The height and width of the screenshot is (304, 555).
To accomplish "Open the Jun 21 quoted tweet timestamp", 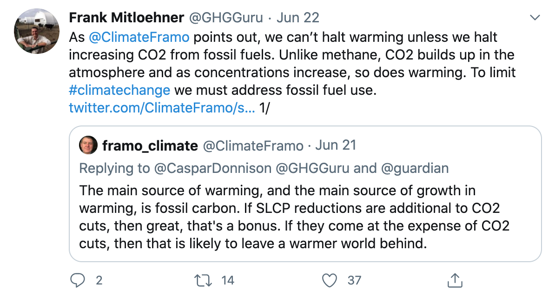I will coord(336,145).
